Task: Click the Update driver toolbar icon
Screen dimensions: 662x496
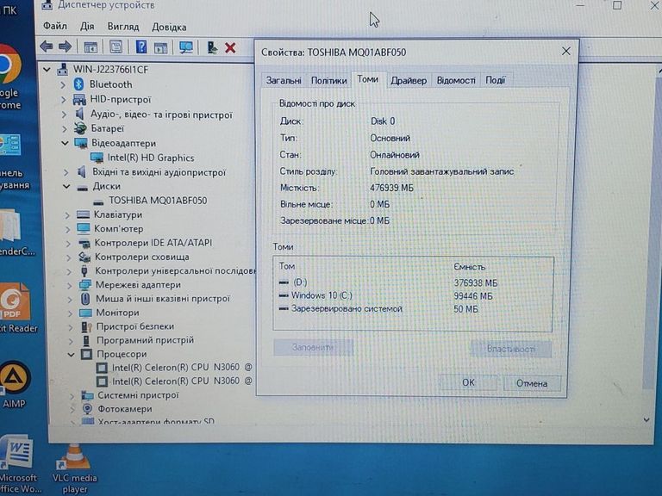Action: pos(212,47)
